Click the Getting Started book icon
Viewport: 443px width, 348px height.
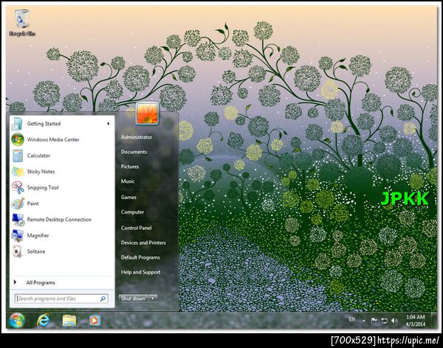pyautogui.click(x=17, y=124)
